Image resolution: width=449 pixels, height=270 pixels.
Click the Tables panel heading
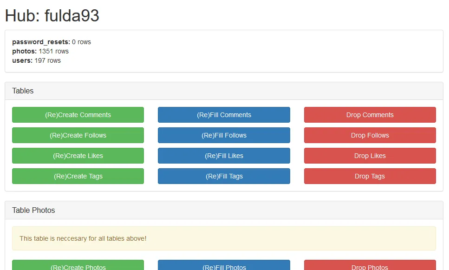pyautogui.click(x=224, y=91)
